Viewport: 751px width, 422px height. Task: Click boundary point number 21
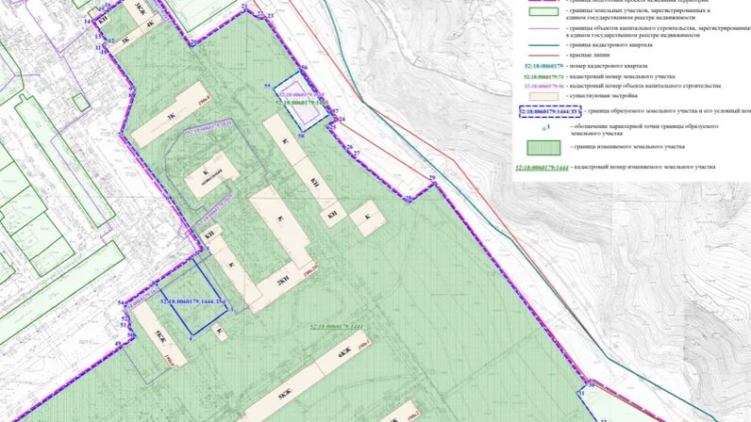click(x=244, y=7)
